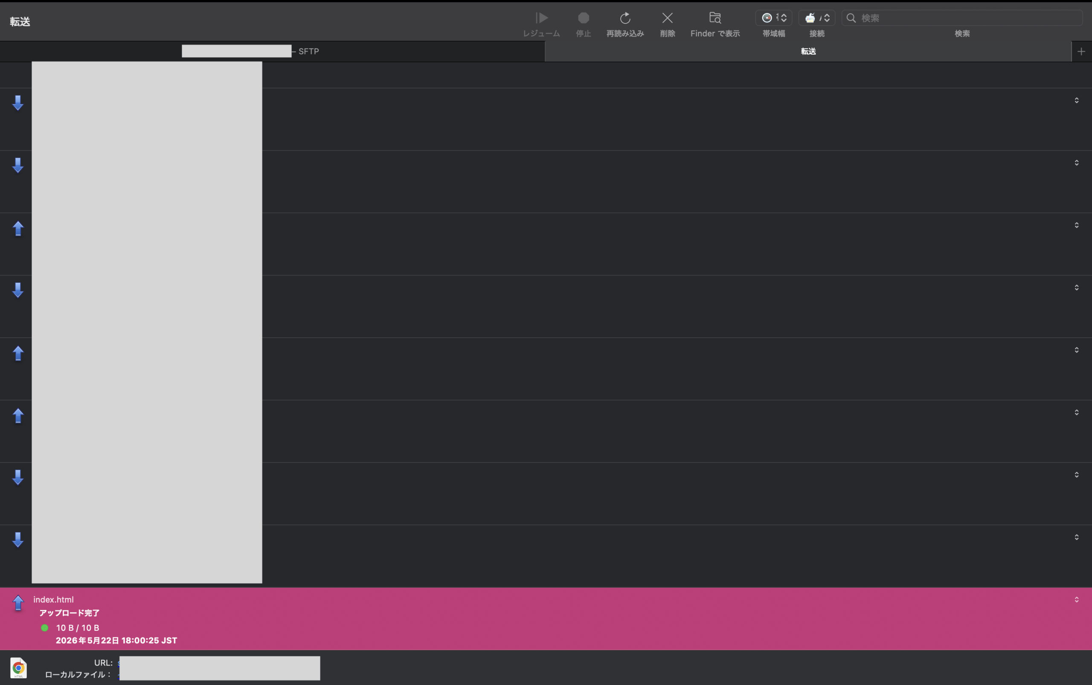Click the アップロード完了 status text
Screen dimensions: 1092x685
pyautogui.click(x=70, y=613)
